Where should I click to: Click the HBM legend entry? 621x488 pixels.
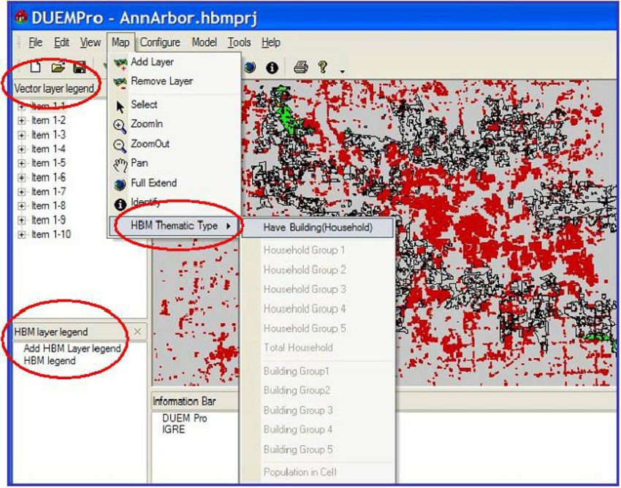click(x=50, y=361)
